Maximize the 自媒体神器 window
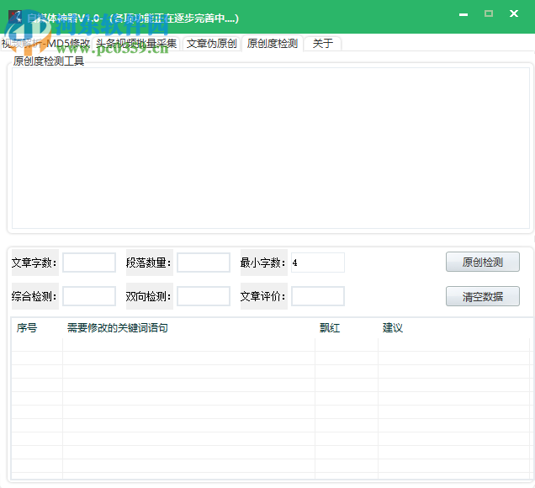 point(489,13)
